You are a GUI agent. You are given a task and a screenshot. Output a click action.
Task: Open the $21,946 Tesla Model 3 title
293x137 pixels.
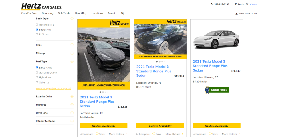[x=154, y=71]
